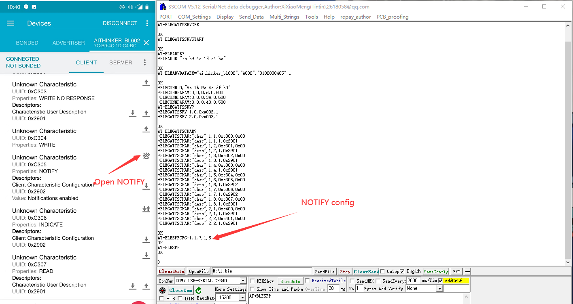
Task: Tap the write arrow for characteristic 0xC304
Action: (146, 130)
